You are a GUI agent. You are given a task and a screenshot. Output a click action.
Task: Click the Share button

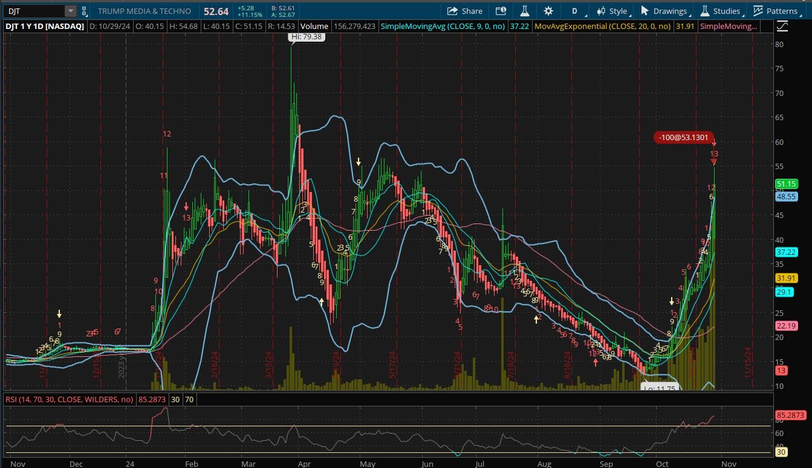465,11
